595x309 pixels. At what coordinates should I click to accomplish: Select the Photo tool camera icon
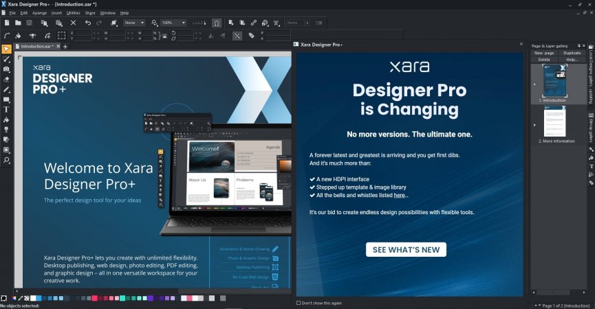(6, 69)
